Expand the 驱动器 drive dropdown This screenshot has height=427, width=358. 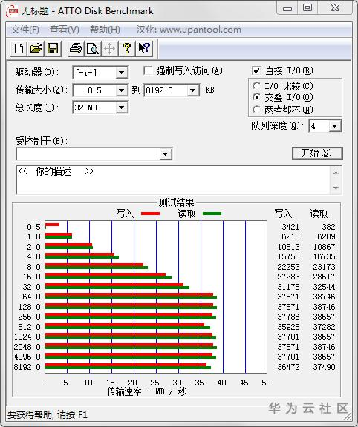121,73
